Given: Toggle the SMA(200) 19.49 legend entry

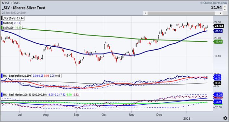Looking at the screenshot, I should click(x=11, y=27).
